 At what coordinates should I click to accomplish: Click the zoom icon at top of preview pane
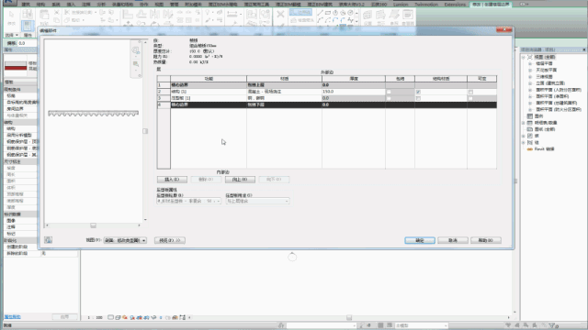click(135, 50)
